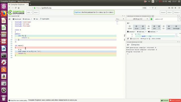Open compiler pane font size menu
The height and width of the screenshot is (102, 181).
click(x=128, y=23)
